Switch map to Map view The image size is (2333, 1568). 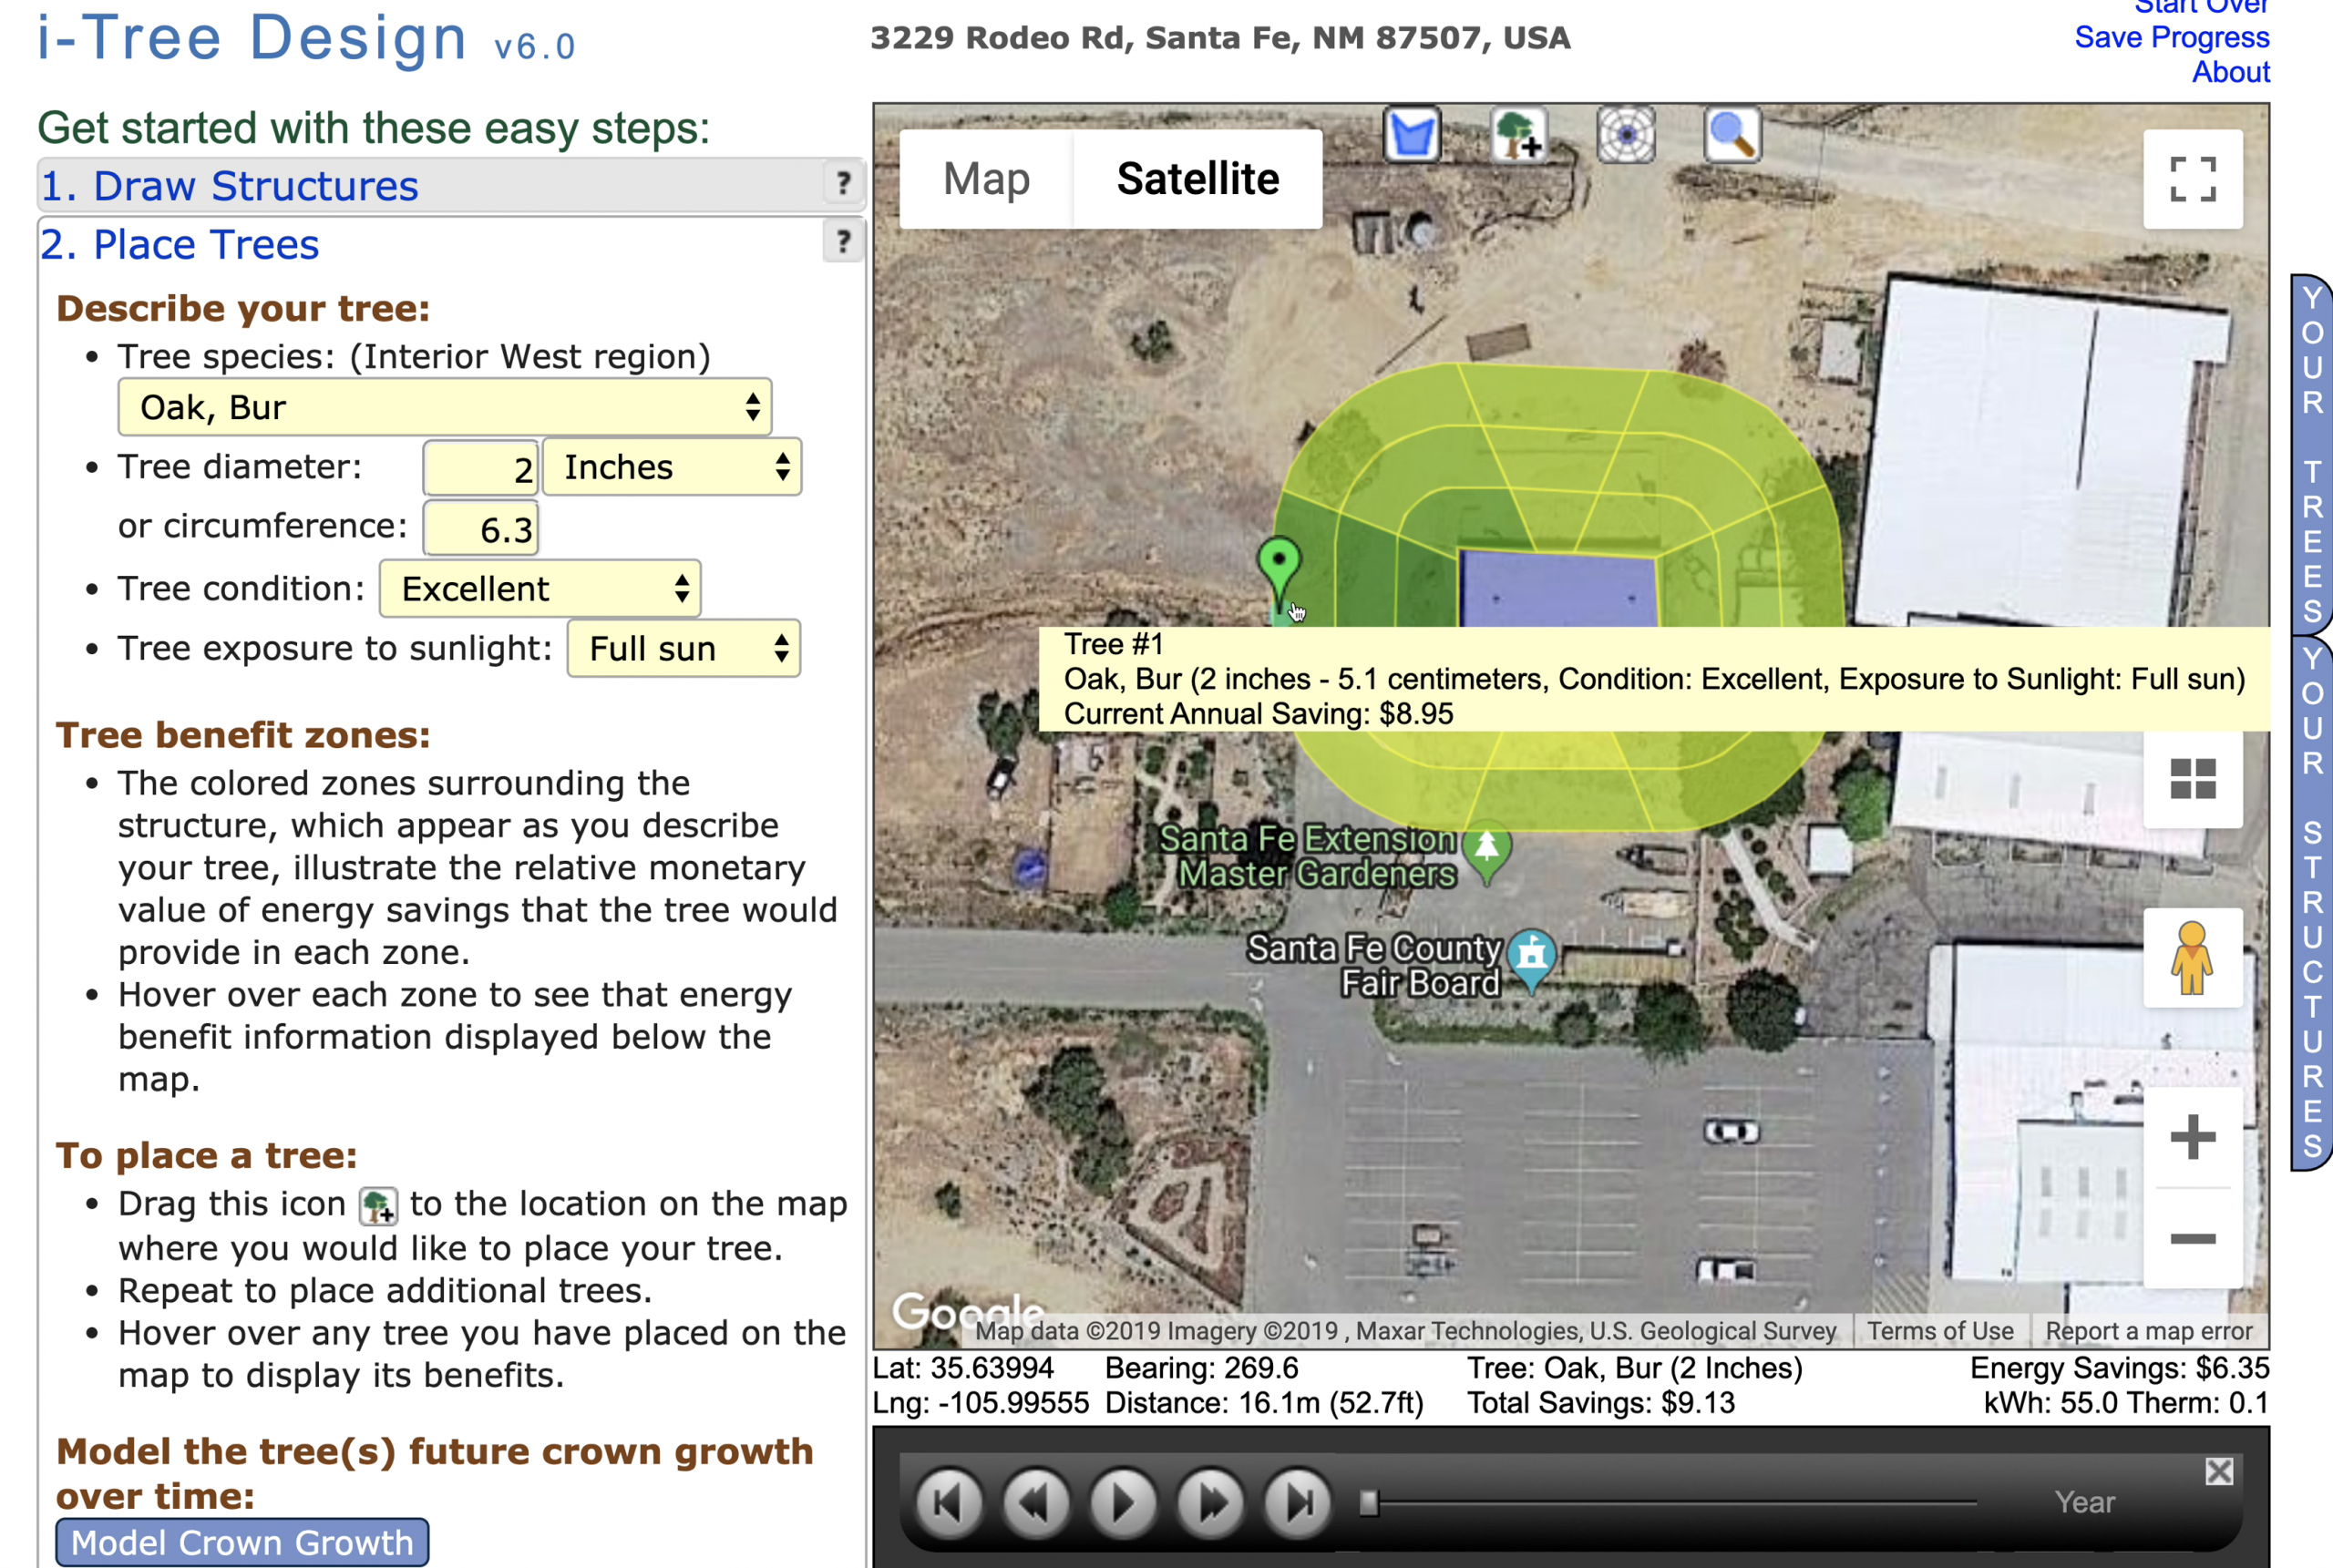986,179
